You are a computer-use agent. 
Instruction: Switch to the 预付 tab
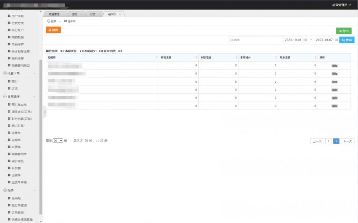(75, 14)
